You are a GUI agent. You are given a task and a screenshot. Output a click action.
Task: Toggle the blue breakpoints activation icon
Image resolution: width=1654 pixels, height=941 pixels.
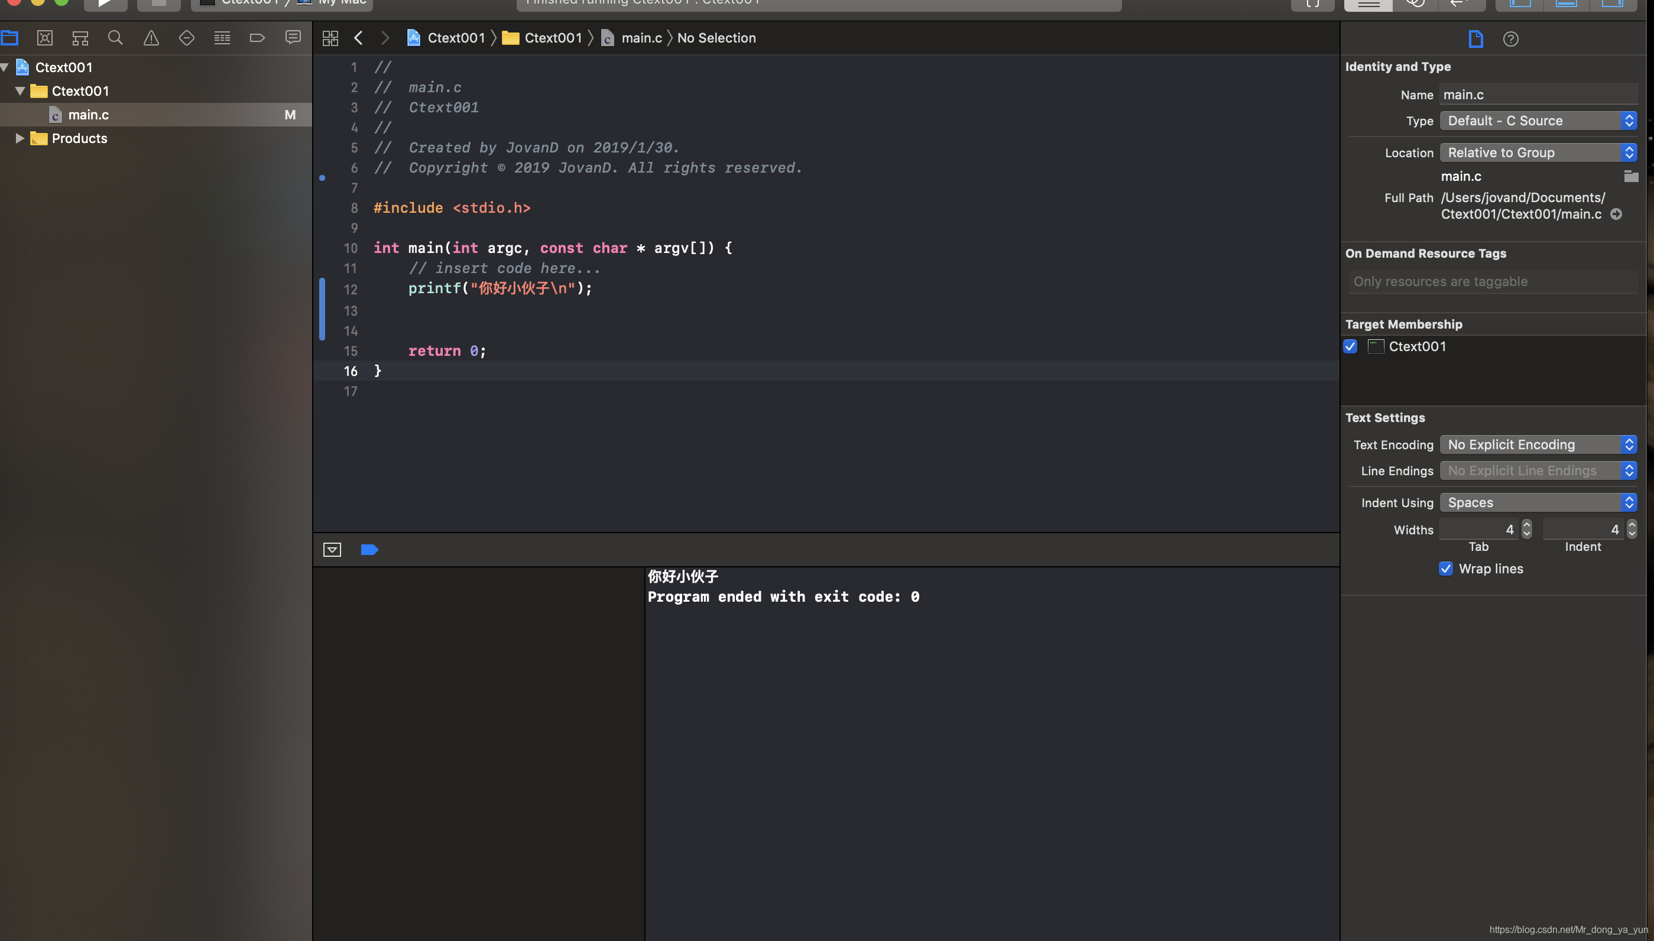point(369,549)
